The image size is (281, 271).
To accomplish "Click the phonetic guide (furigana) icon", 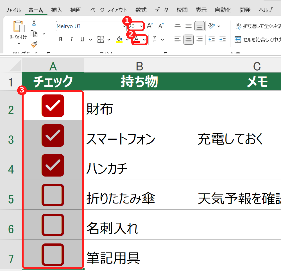I will point(155,39).
